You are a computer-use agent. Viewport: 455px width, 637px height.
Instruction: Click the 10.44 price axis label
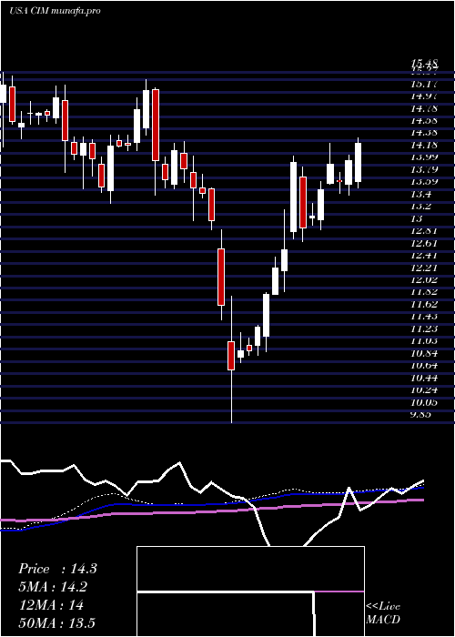424,378
